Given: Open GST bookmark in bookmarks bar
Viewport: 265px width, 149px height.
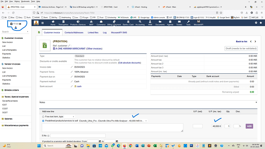Looking at the screenshot, I should (169, 17).
